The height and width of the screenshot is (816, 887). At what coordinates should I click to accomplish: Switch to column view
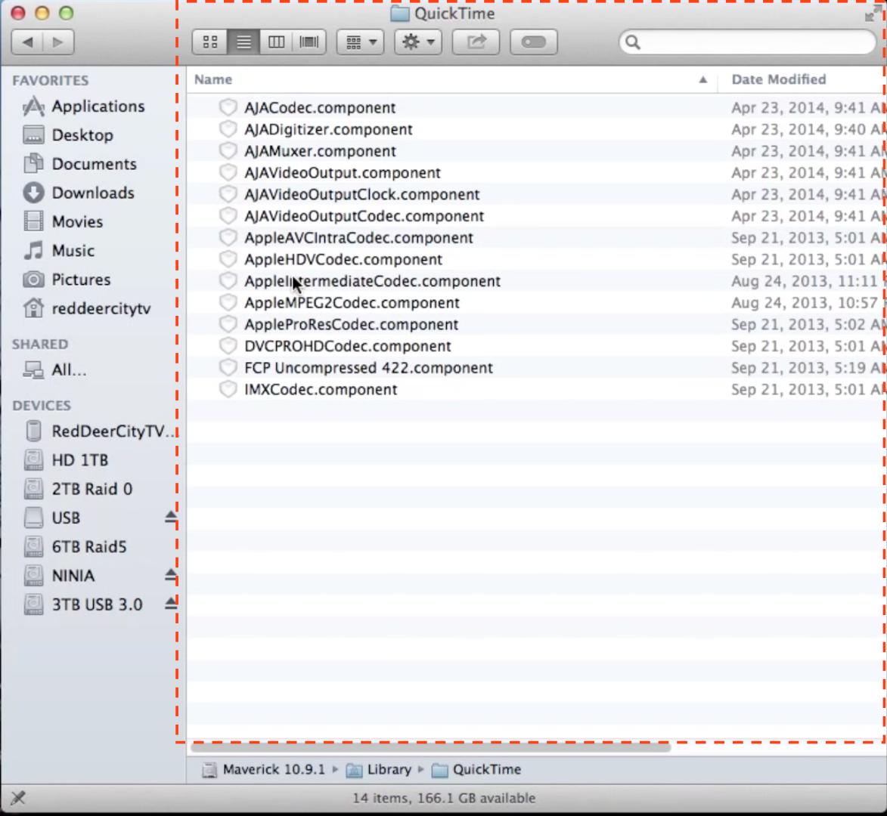276,42
